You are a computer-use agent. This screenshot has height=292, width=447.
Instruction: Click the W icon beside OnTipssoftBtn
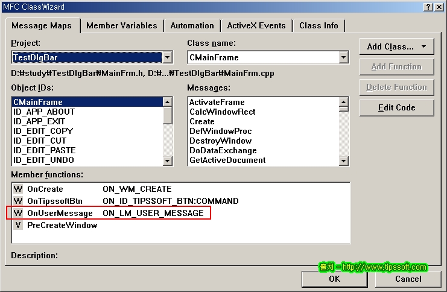(x=18, y=202)
